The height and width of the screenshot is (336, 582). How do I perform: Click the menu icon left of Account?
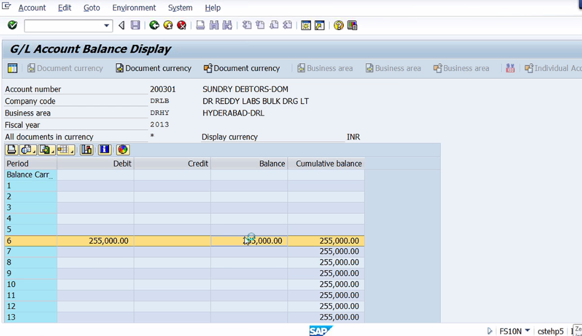tap(6, 6)
